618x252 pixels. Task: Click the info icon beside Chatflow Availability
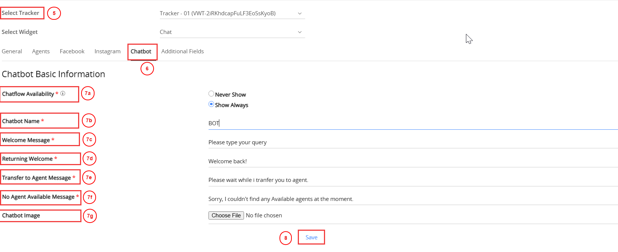pyautogui.click(x=63, y=94)
